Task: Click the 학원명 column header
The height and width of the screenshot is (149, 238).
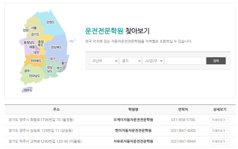Action: click(x=133, y=109)
